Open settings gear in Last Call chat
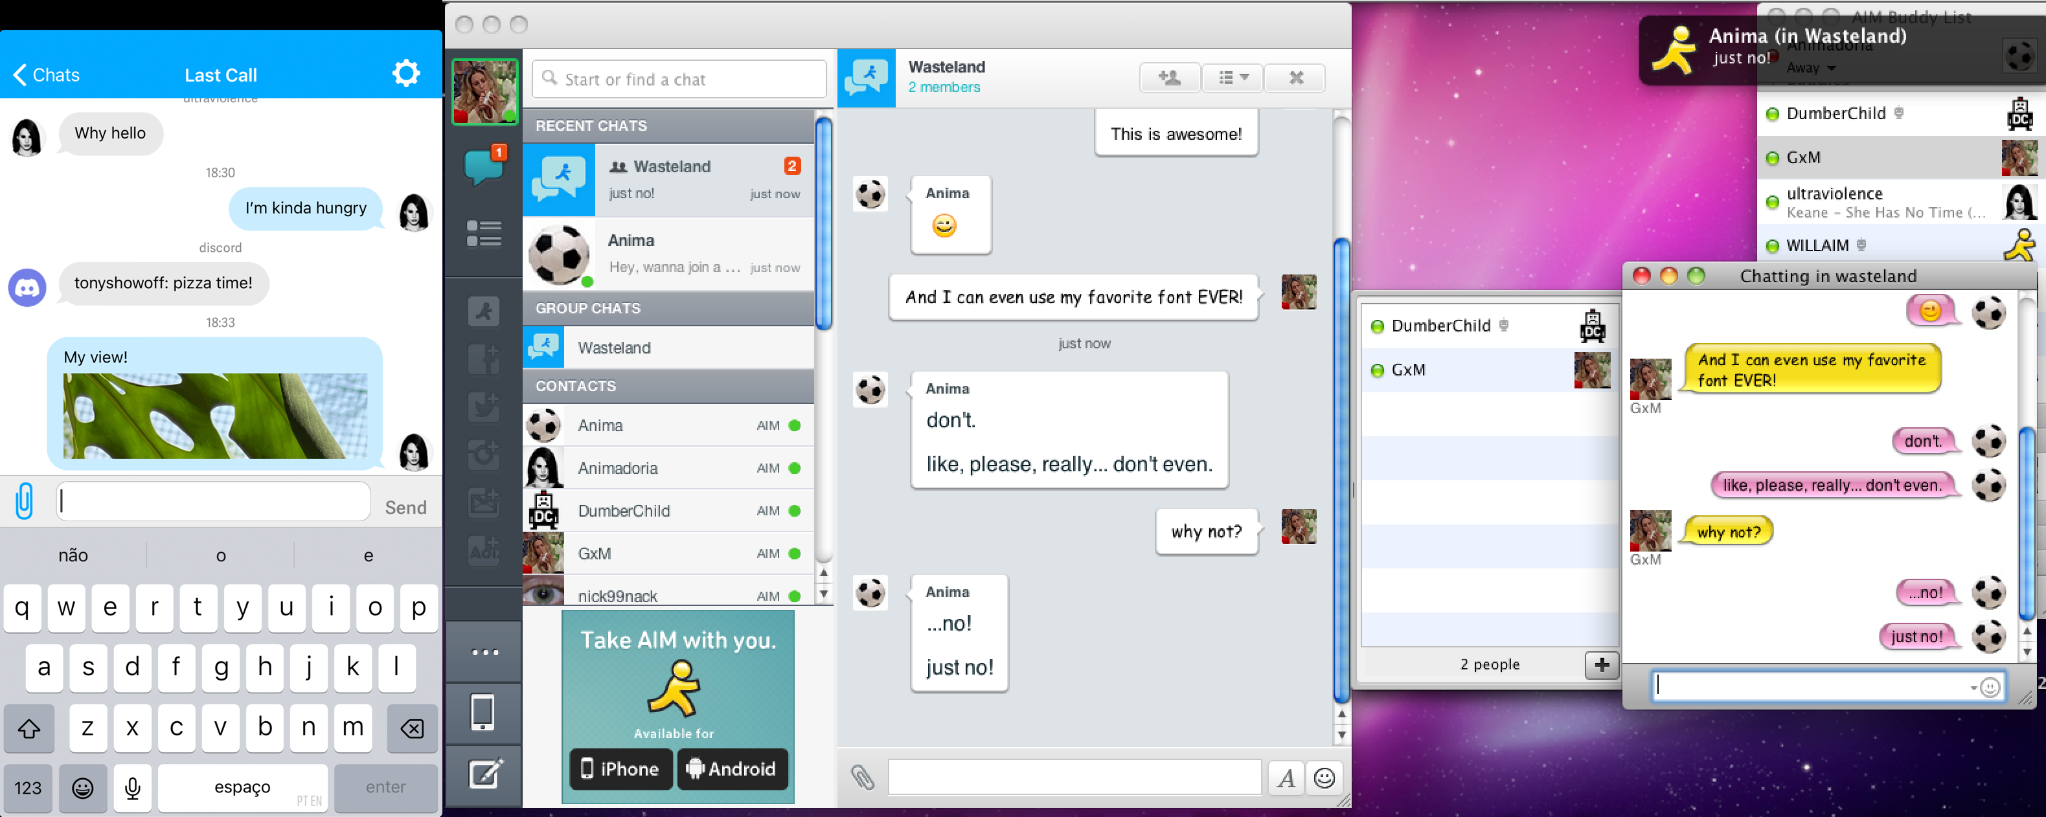Viewport: 2046px width, 817px height. 406,74
